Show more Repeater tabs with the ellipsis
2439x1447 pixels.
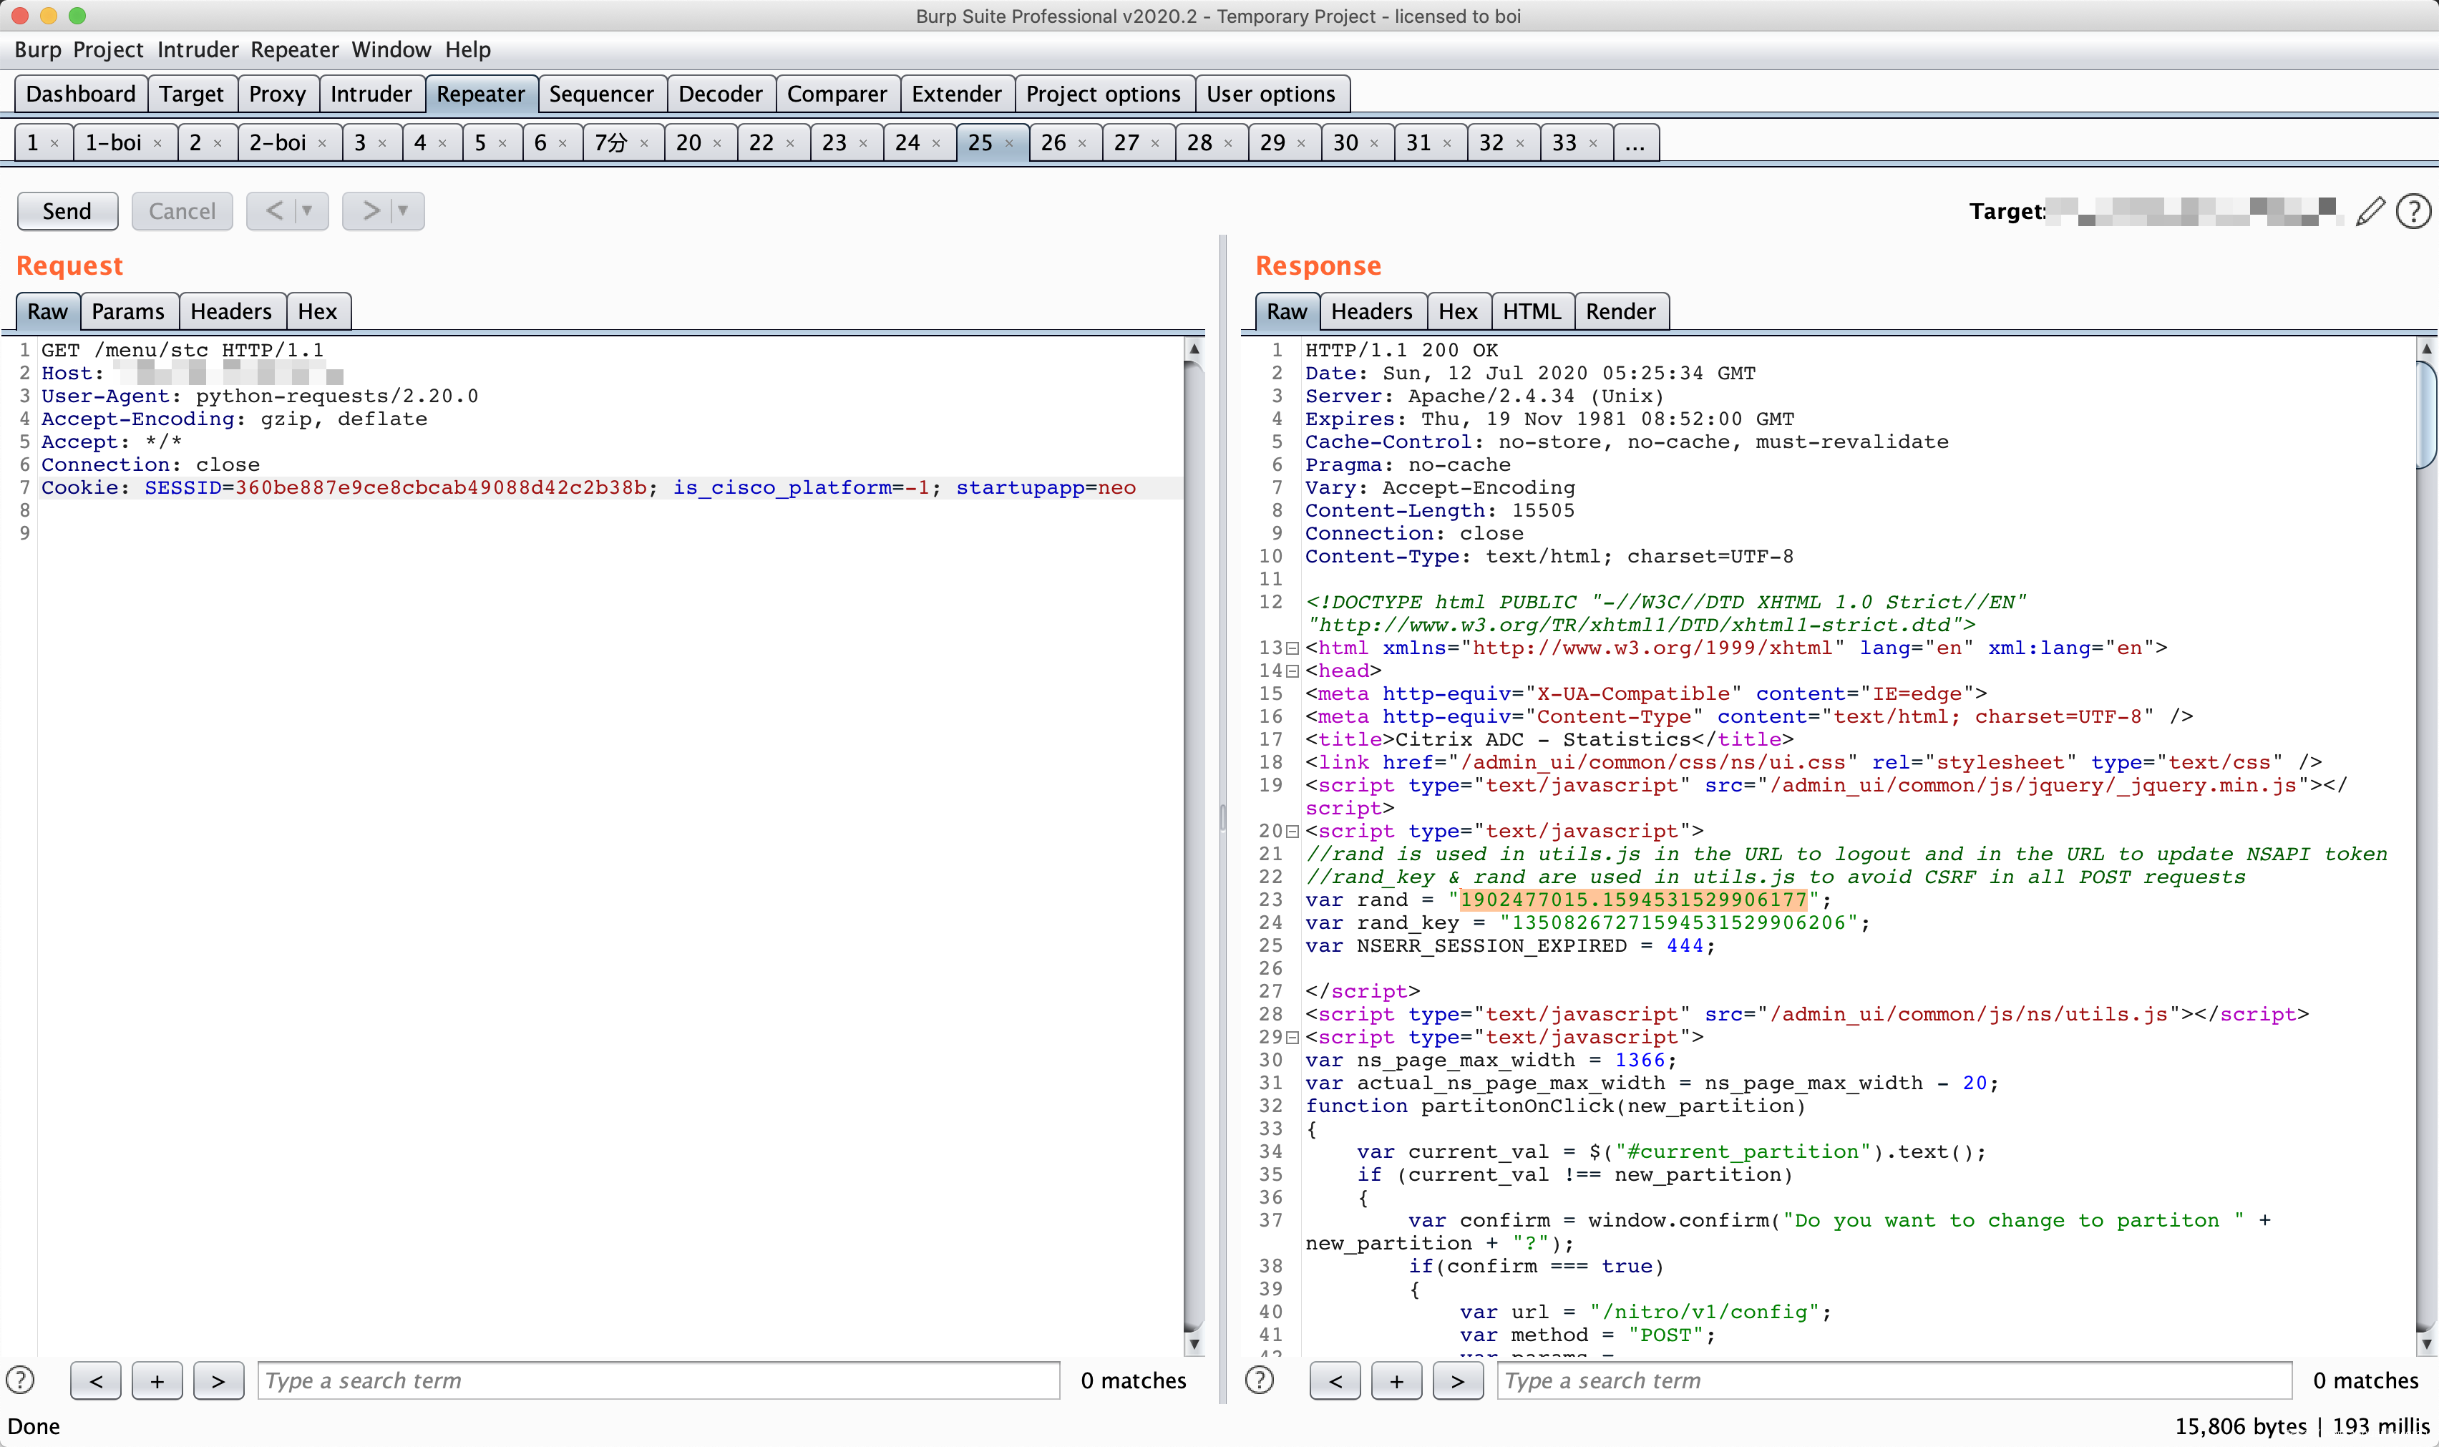1635,143
